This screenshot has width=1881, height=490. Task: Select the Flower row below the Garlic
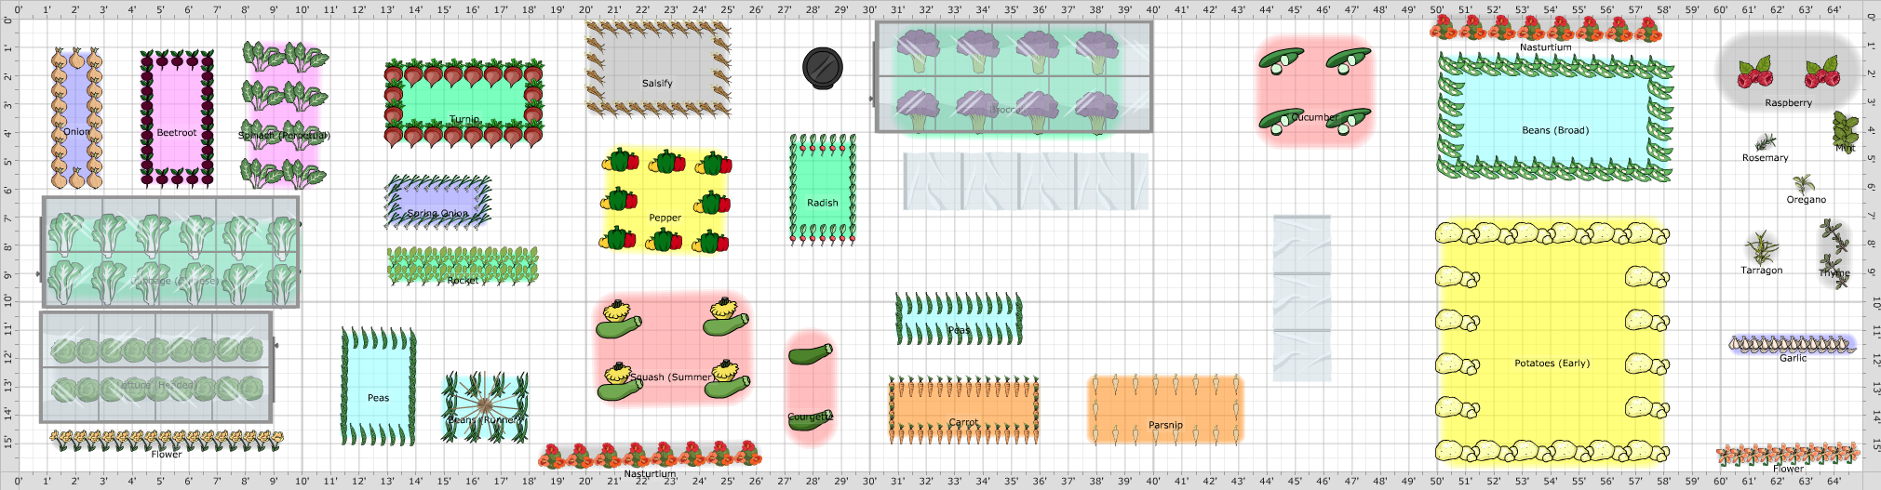tap(1788, 456)
